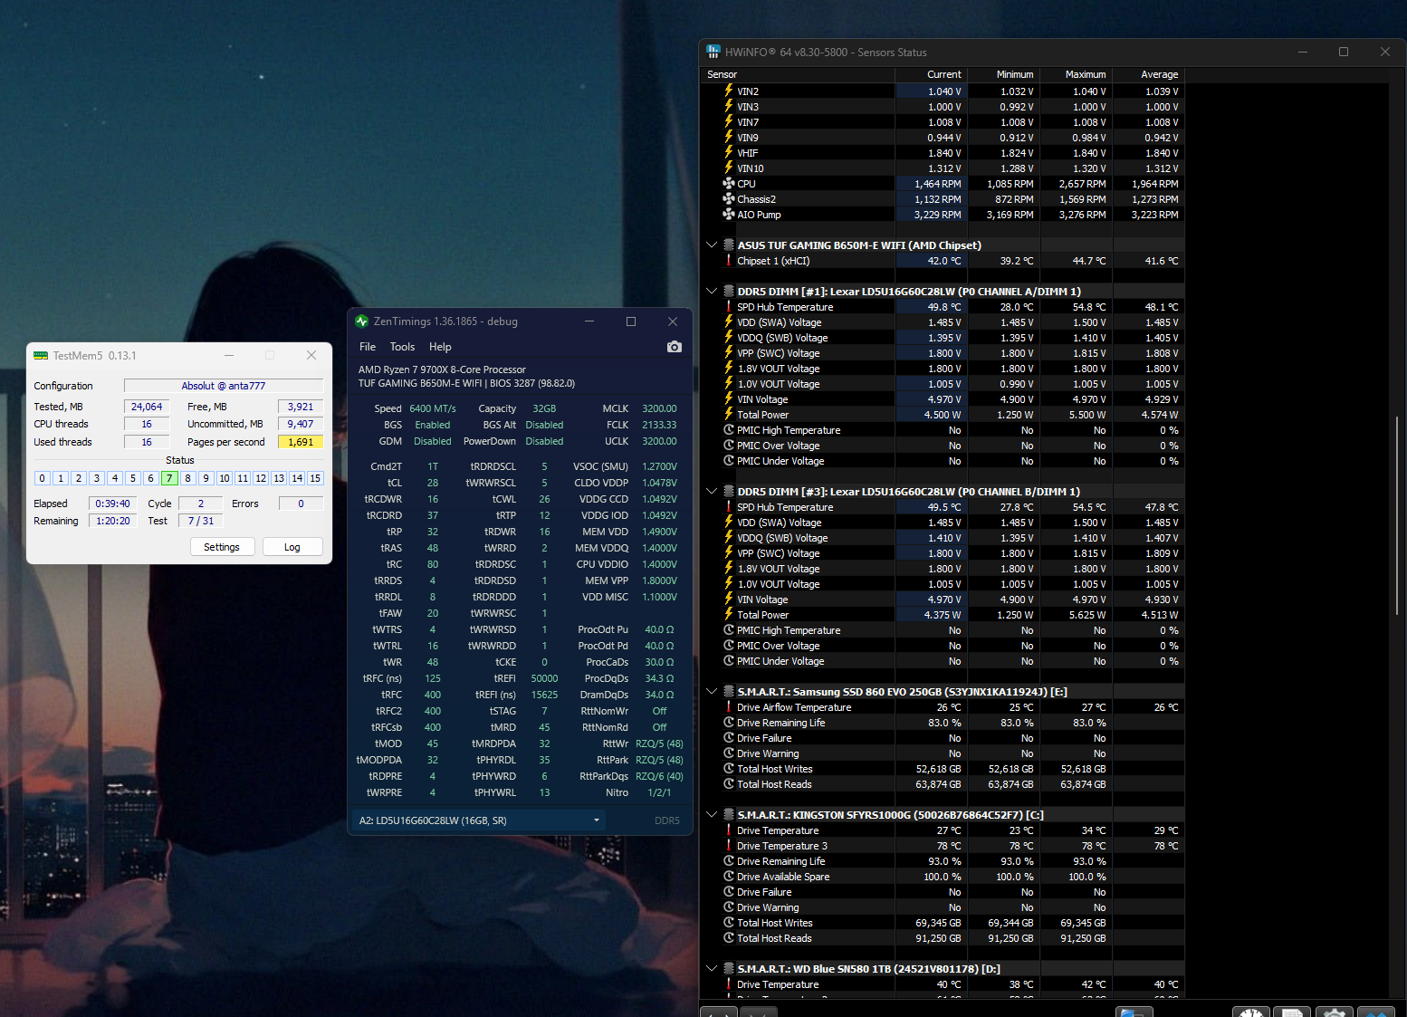Click thermometer icon of Drive Airflow Temperature
Viewport: 1407px width, 1017px height.
[x=729, y=706]
